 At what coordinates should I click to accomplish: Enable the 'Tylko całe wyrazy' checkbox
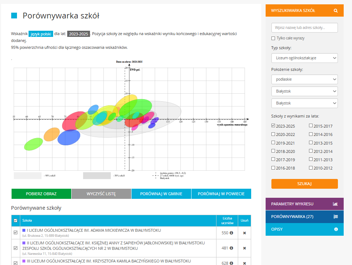coord(273,38)
